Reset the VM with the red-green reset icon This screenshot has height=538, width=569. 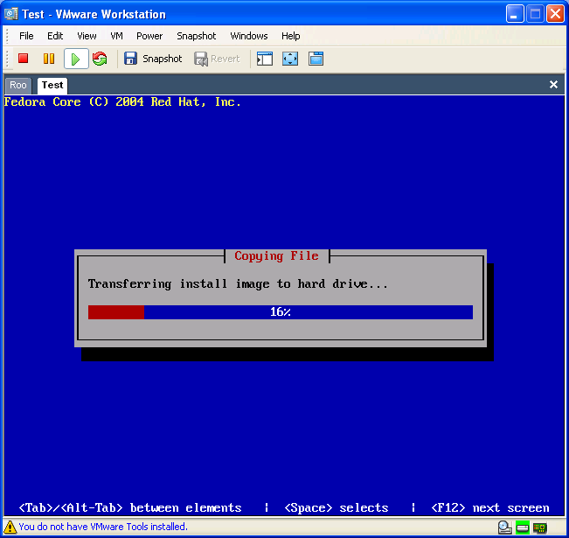100,59
